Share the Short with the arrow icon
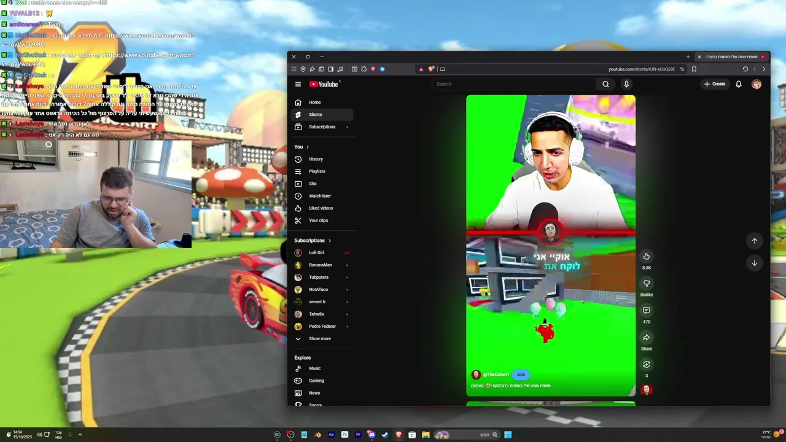This screenshot has height=442, width=786. 646,338
